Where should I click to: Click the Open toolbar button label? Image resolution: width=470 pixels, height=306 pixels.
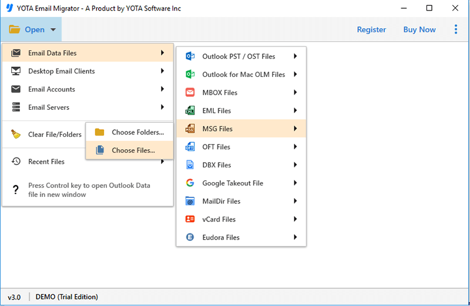tap(35, 29)
